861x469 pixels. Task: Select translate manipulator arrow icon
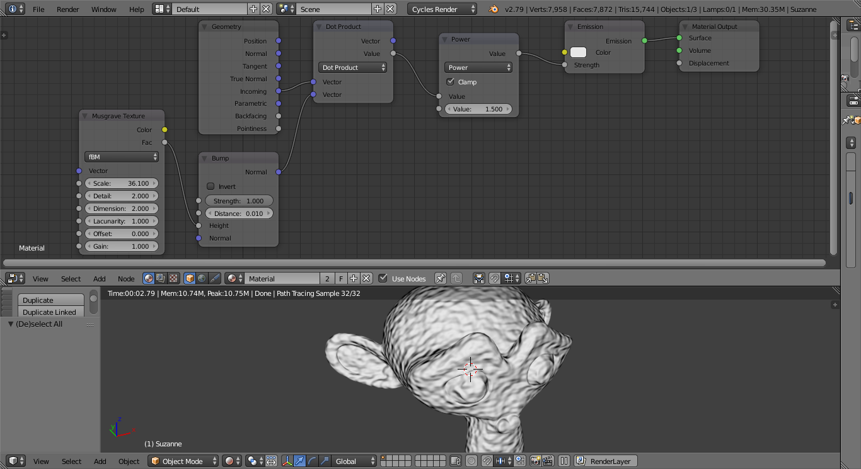[x=299, y=461]
